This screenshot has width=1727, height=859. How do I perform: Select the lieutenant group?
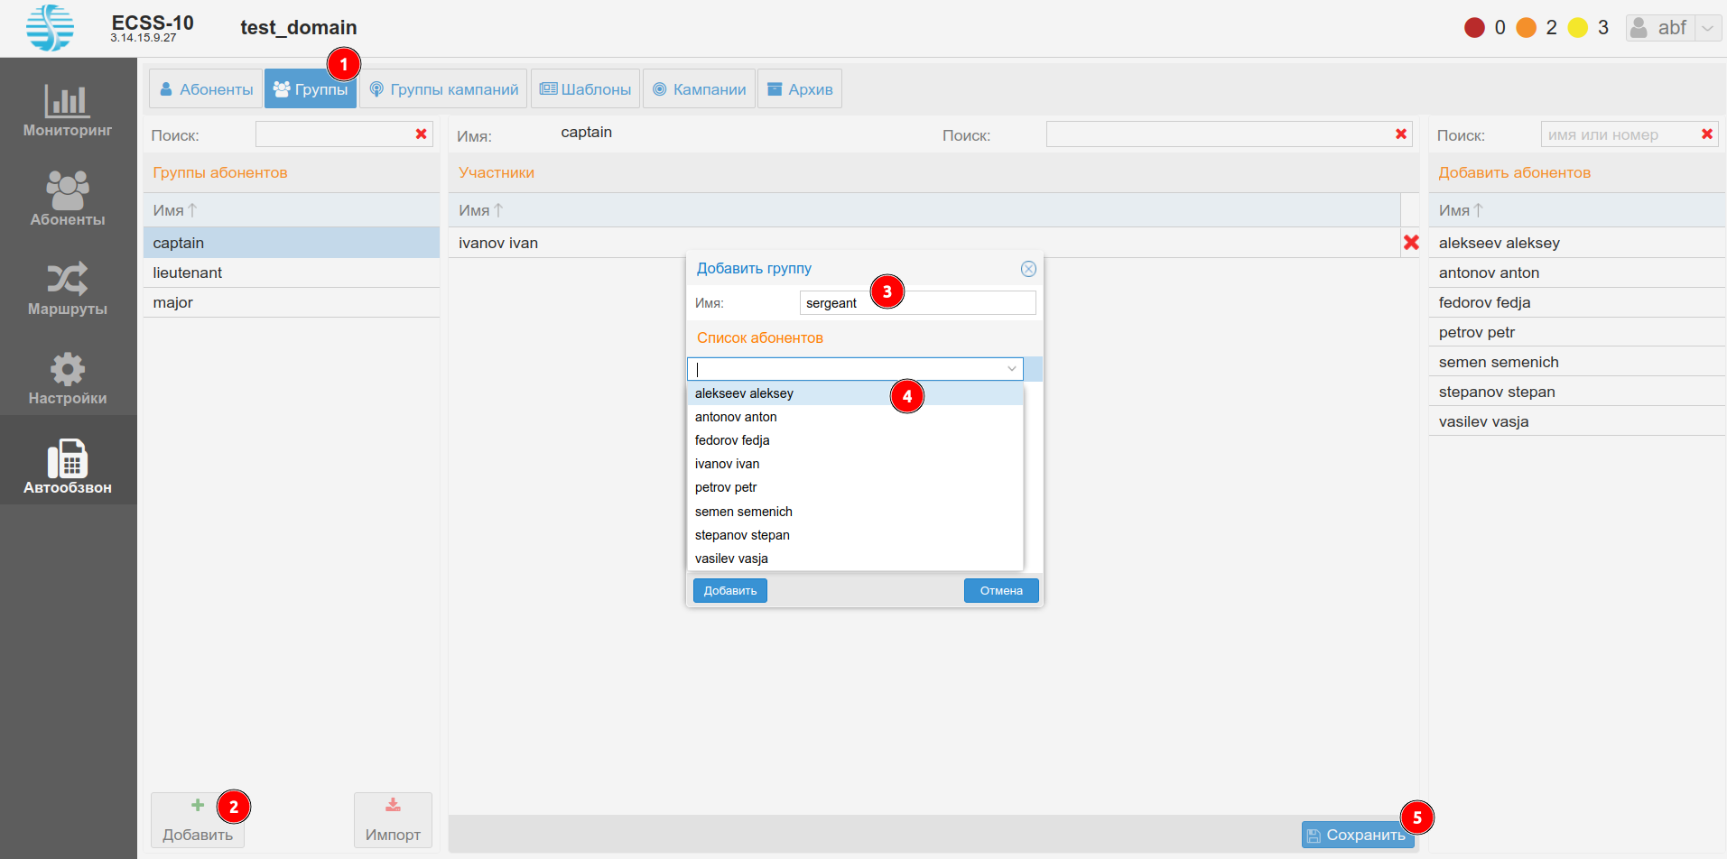coord(292,272)
